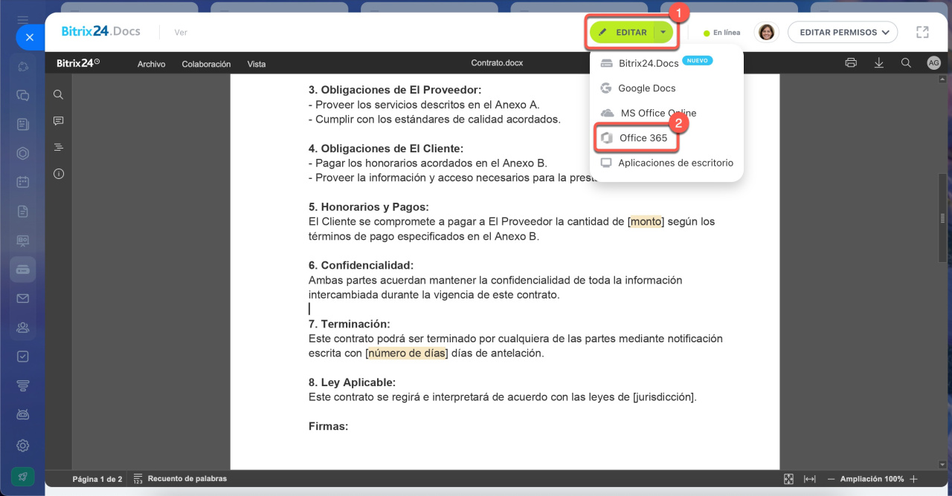Open the tasks checkmark icon in the sidebar
The width and height of the screenshot is (952, 496).
click(23, 356)
